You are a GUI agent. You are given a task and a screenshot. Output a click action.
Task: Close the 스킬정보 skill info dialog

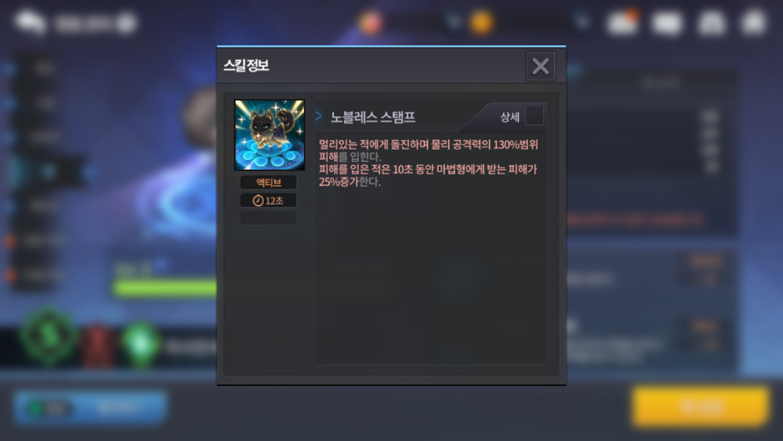(x=541, y=66)
